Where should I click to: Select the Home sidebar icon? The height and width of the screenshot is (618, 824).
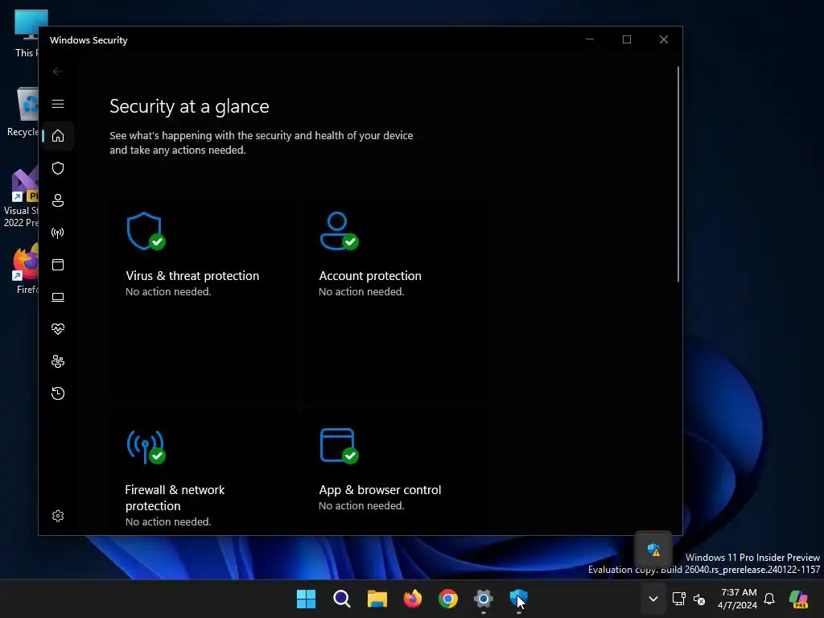[x=58, y=135]
